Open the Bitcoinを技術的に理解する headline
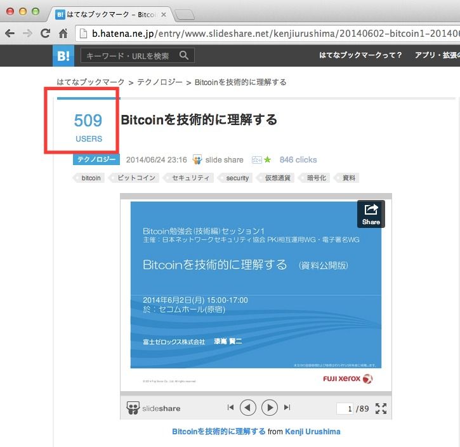 point(199,120)
